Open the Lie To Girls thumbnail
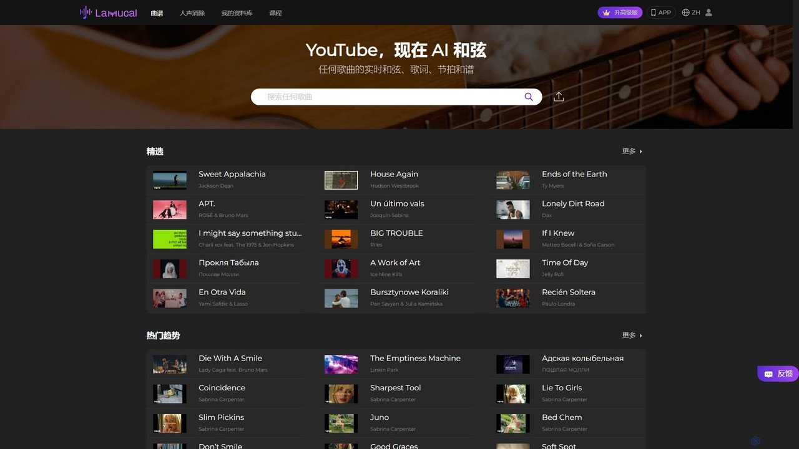The image size is (799, 449). click(513, 393)
